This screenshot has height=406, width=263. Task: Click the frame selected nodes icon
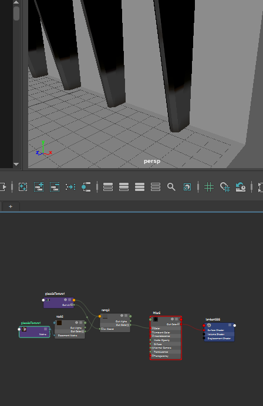click(23, 187)
